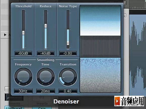
Task: Click the Frequency smoothing knob
Action: tap(23, 77)
